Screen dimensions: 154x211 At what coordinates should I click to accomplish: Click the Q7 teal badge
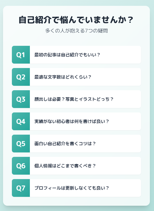coord(21,188)
